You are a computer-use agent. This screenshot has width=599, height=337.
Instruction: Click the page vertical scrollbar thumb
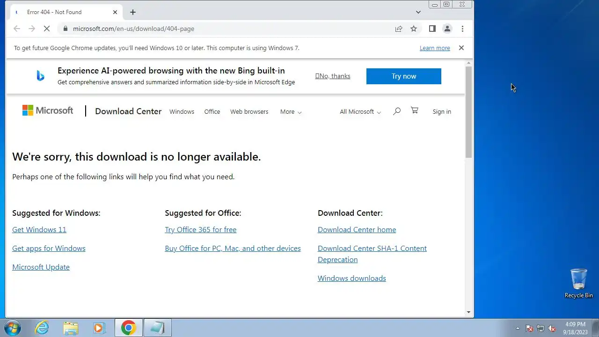pyautogui.click(x=469, y=111)
